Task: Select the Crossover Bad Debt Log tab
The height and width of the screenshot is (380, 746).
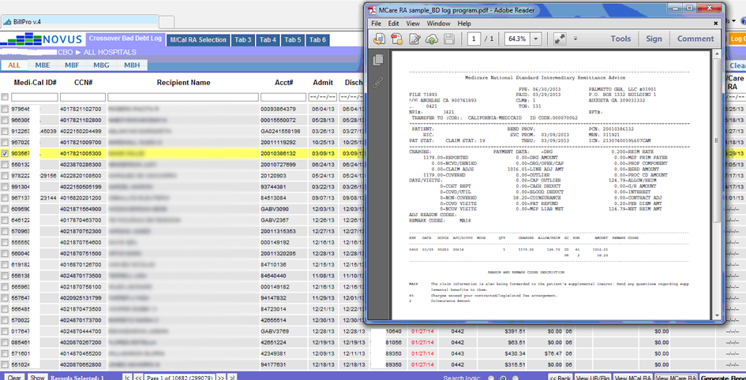Action: click(x=126, y=39)
